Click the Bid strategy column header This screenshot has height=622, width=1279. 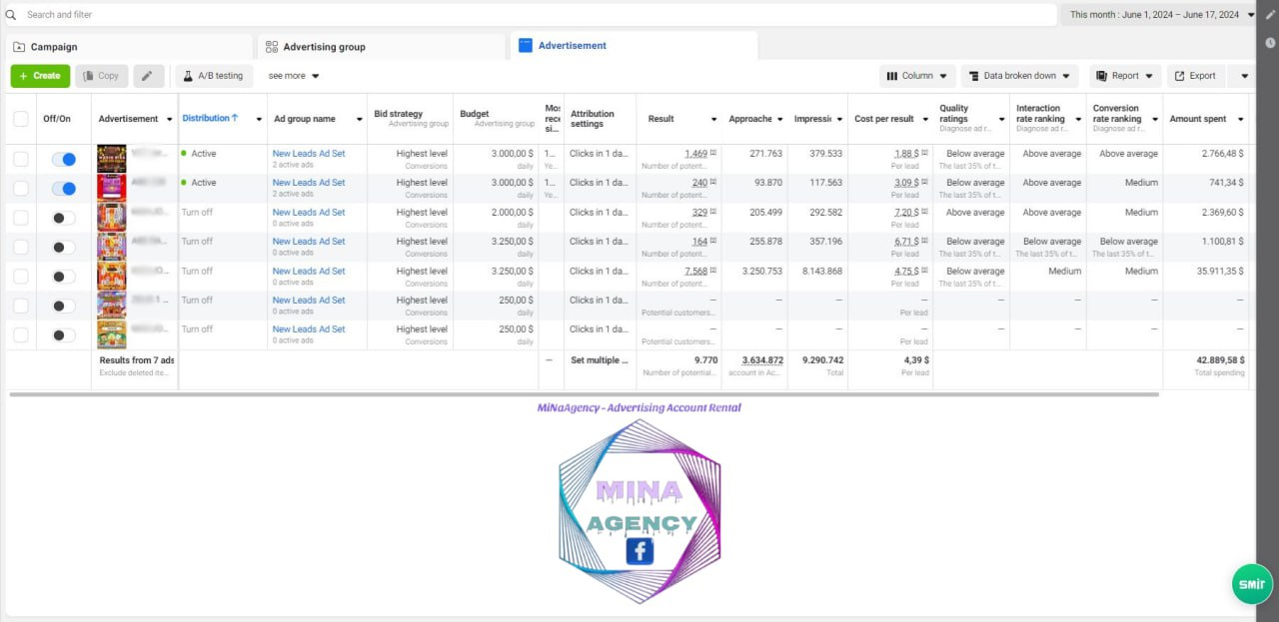[x=410, y=118]
